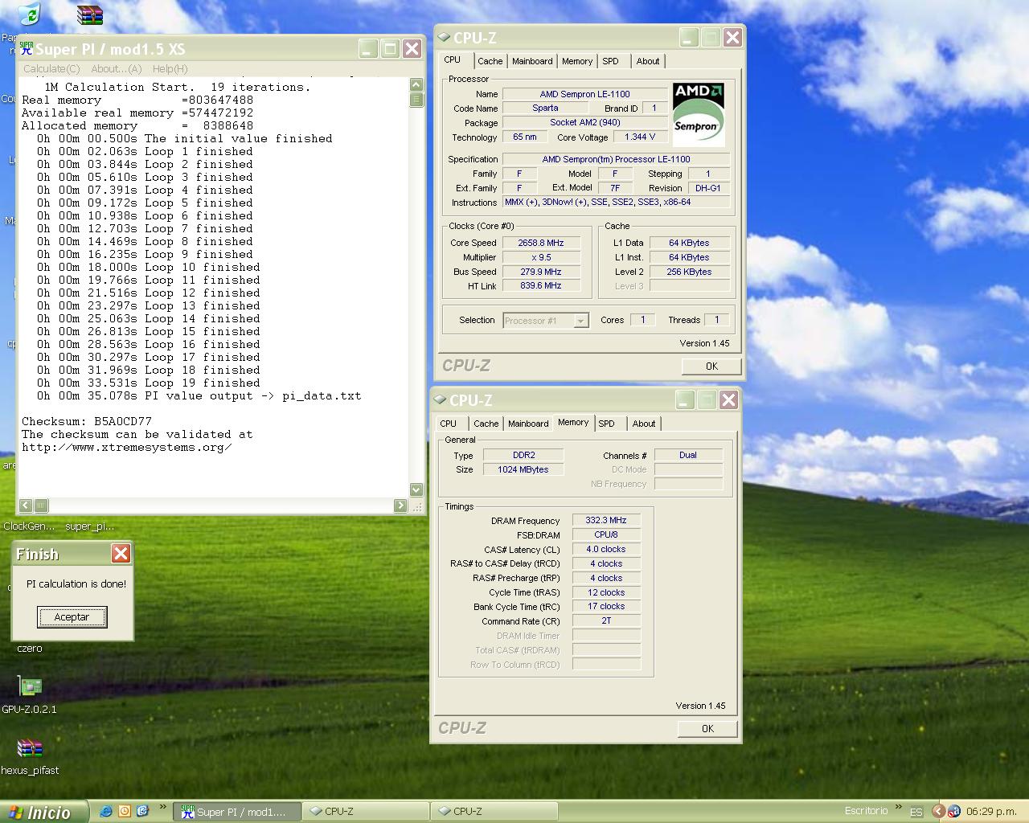The width and height of the screenshot is (1029, 823).
Task: Minimize the Super PI window
Action: click(x=368, y=49)
